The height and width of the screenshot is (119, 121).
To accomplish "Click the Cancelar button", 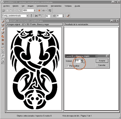I will [x=102, y=65].
